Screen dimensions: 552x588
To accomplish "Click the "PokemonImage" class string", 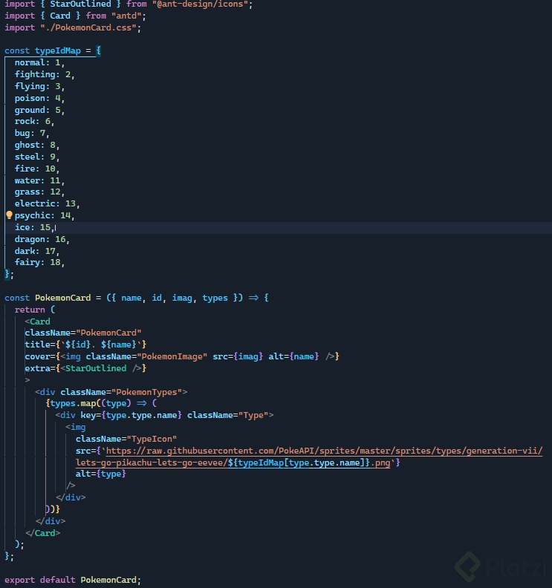I will [x=172, y=356].
